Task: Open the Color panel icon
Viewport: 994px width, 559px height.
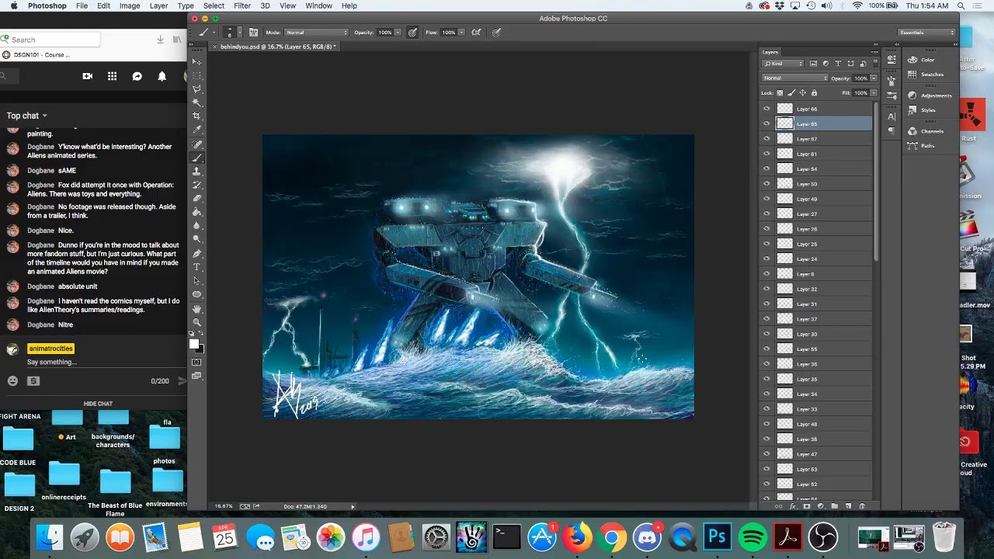Action: point(912,60)
